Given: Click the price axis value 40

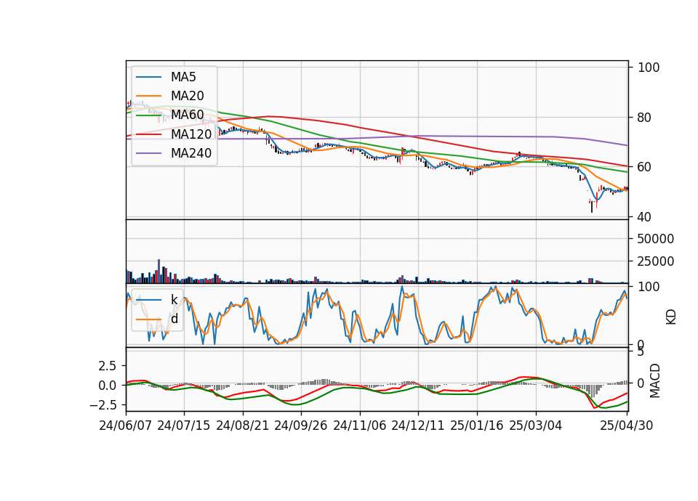Looking at the screenshot, I should (x=644, y=217).
